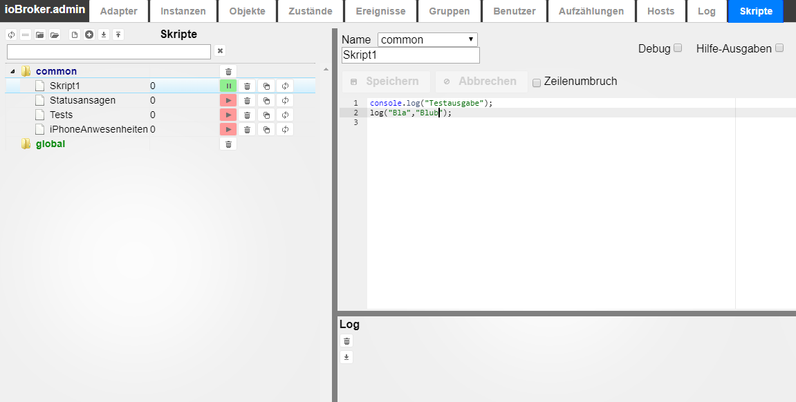The height and width of the screenshot is (402, 796).
Task: Start the Statusansagen script
Action: [x=228, y=100]
